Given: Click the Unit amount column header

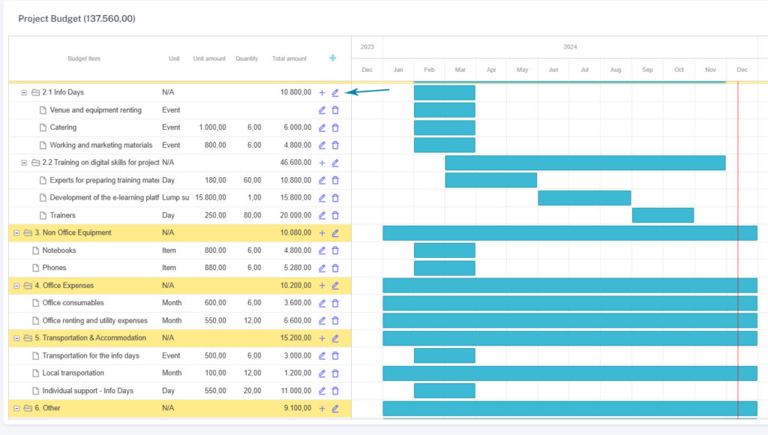Looking at the screenshot, I should click(209, 58).
